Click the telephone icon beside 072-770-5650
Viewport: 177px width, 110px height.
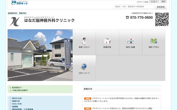pyautogui.click(x=127, y=17)
